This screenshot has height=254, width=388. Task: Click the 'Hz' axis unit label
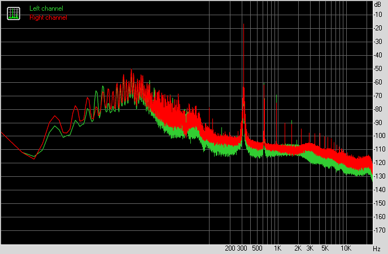(377, 249)
